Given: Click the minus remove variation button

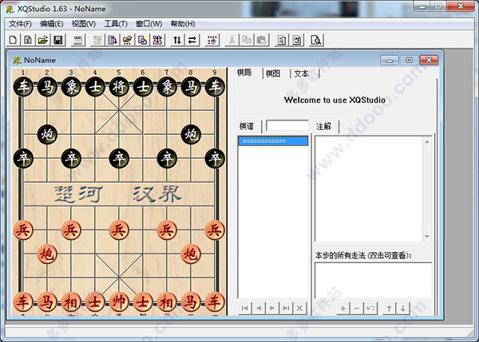Looking at the screenshot, I should [357, 309].
